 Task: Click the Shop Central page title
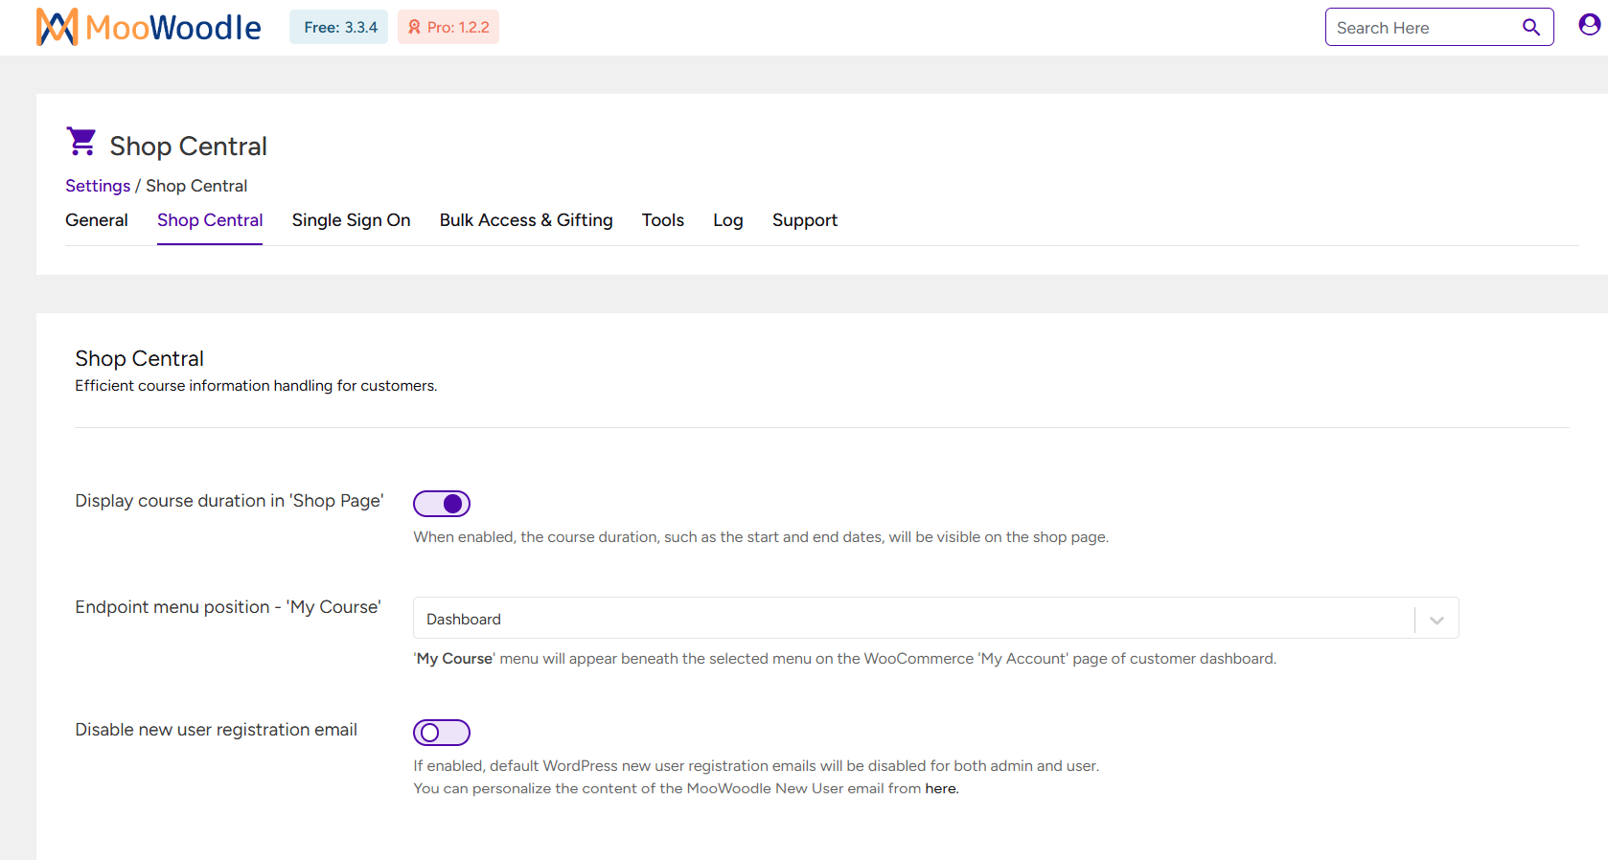188,146
